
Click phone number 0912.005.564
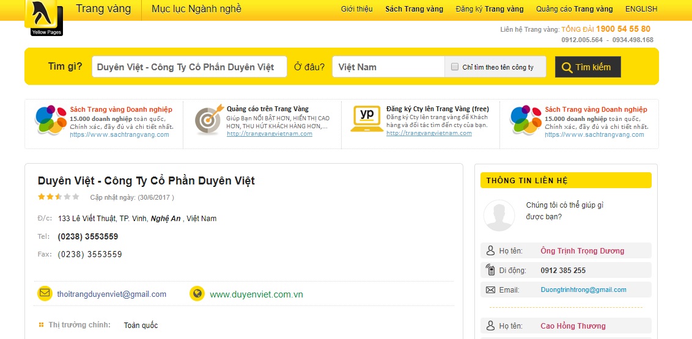coord(582,40)
